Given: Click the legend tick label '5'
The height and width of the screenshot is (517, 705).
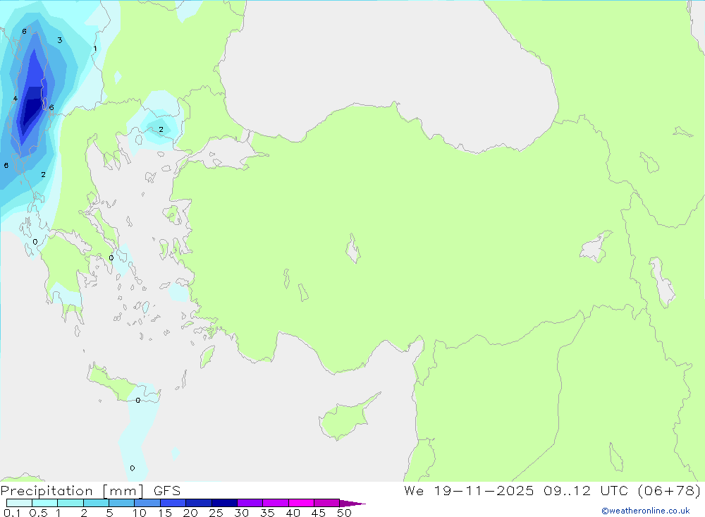Looking at the screenshot, I should pyautogui.click(x=109, y=513).
